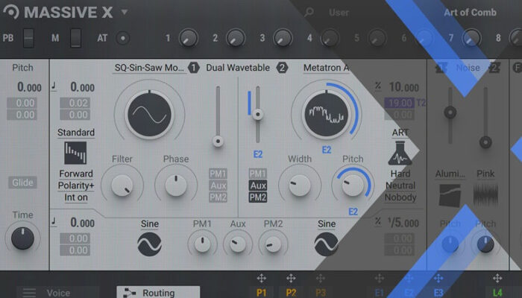Viewport: 522px width, 298px height.
Task: Click the ART flask icon
Action: pyautogui.click(x=400, y=154)
